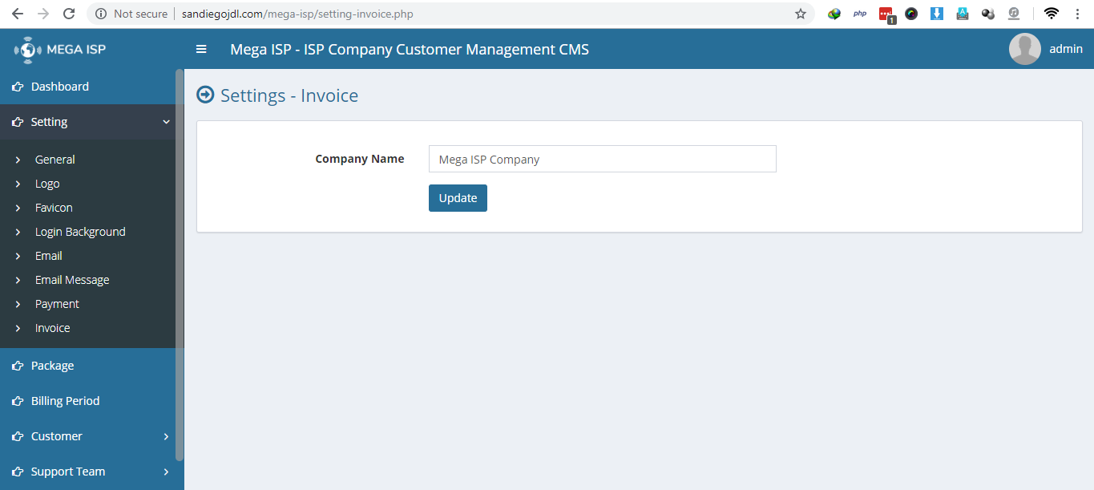Click the Mega ISP globe logo
This screenshot has height=490, width=1094.
pos(27,50)
